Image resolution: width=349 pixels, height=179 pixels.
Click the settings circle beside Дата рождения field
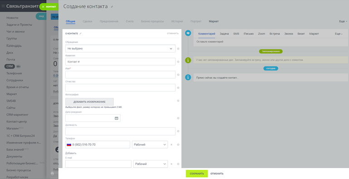178,118
